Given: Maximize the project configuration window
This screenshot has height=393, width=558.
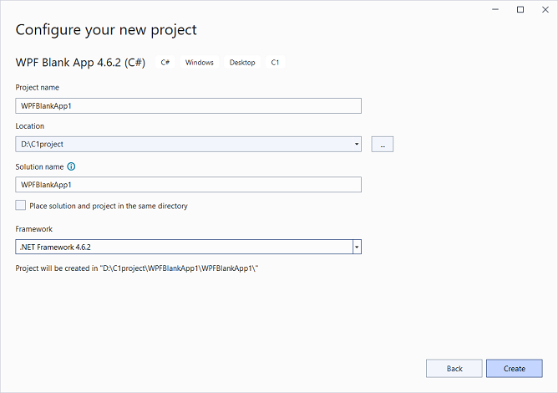Looking at the screenshot, I should [520, 9].
